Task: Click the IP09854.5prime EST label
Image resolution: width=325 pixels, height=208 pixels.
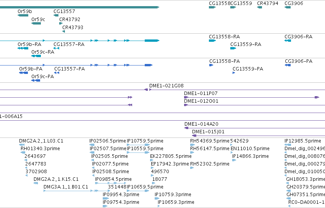Action: tap(113, 179)
